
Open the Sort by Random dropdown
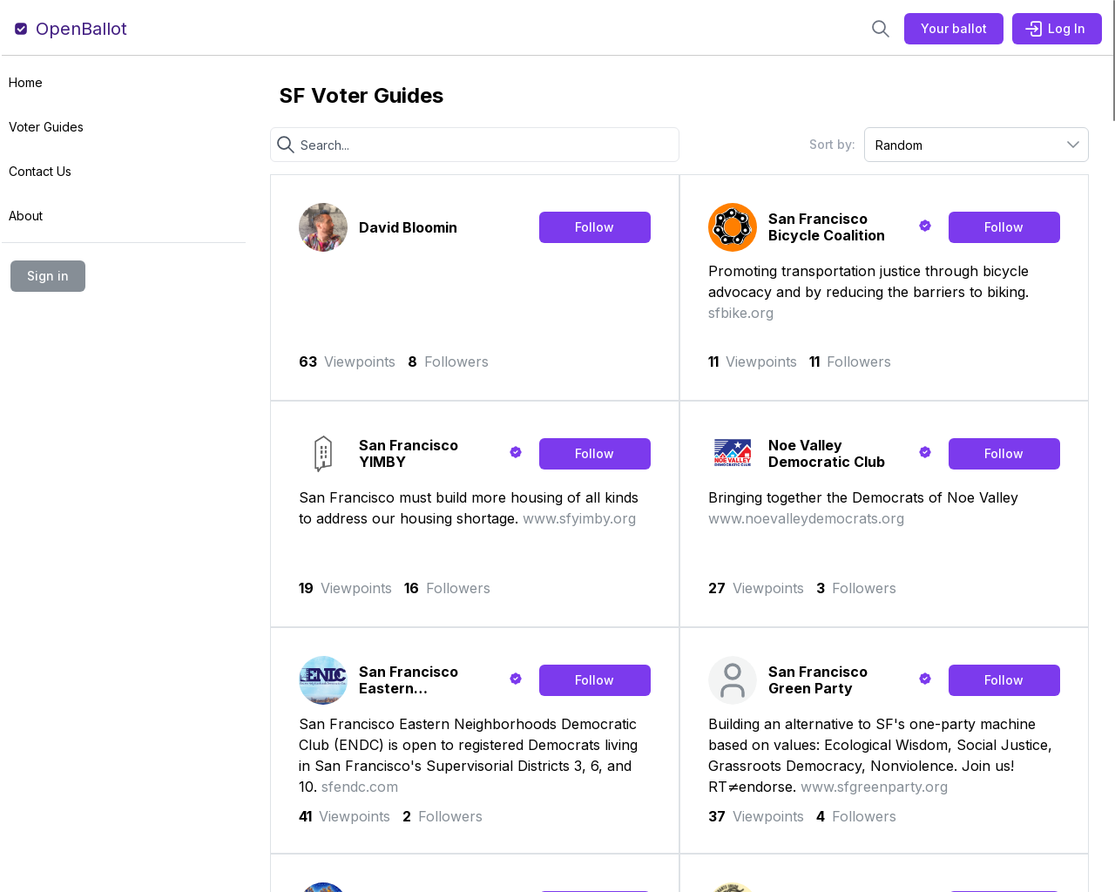[x=976, y=145]
